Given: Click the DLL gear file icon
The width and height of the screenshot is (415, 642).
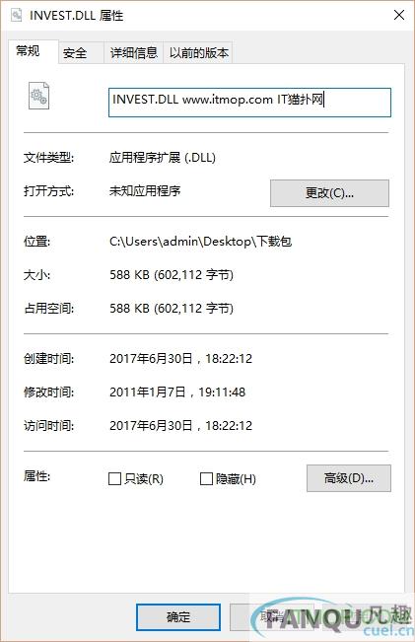Looking at the screenshot, I should click(x=38, y=96).
